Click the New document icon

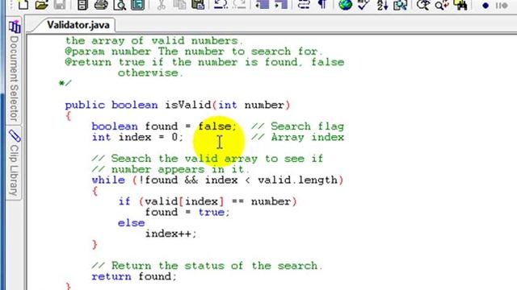click(x=23, y=5)
